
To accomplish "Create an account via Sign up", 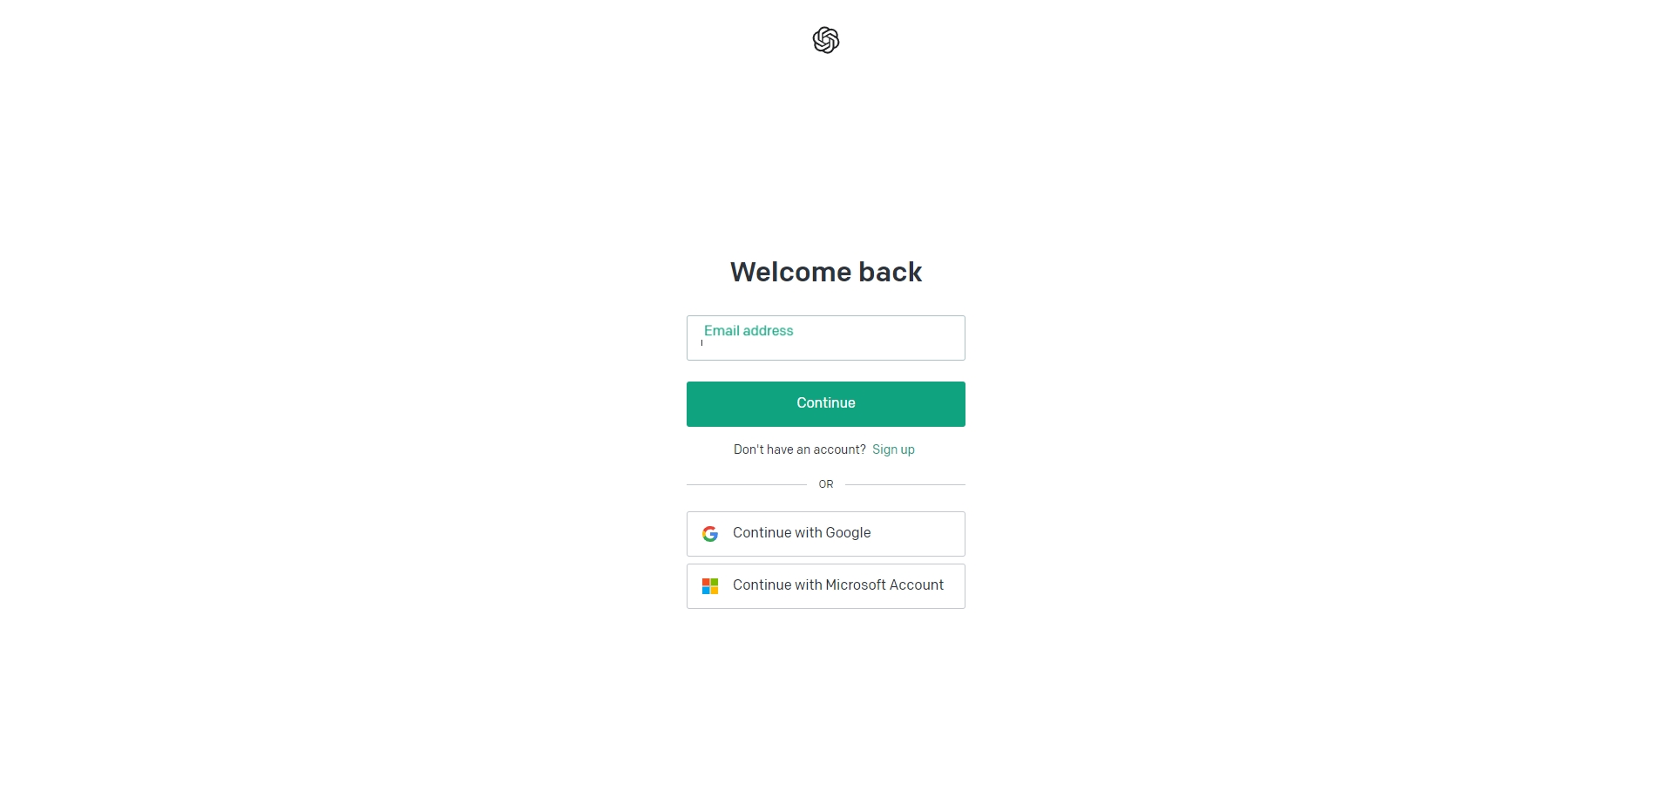I will (893, 449).
